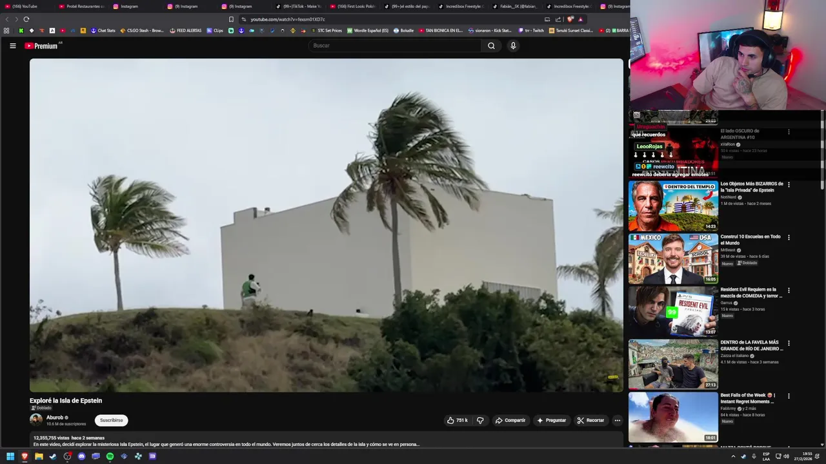This screenshot has height=464, width=826.
Task: Switch to the first (166) YouTube tab
Action: [26, 6]
